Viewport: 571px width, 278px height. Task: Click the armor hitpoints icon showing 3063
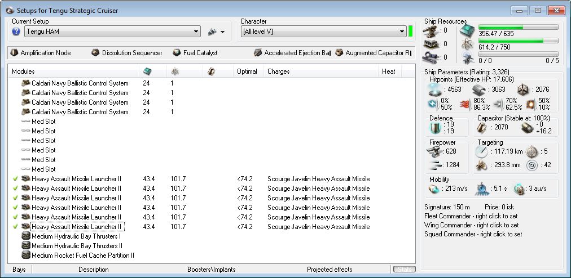tap(479, 89)
